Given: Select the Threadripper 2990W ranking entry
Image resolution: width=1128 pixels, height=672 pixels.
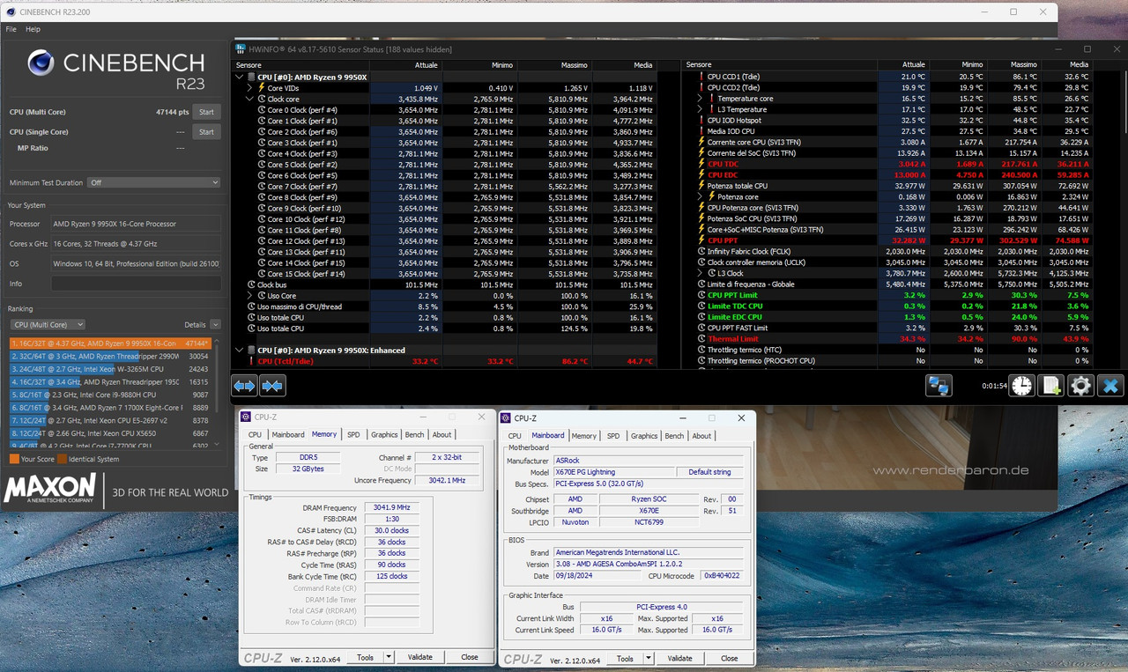Looking at the screenshot, I should [x=110, y=357].
